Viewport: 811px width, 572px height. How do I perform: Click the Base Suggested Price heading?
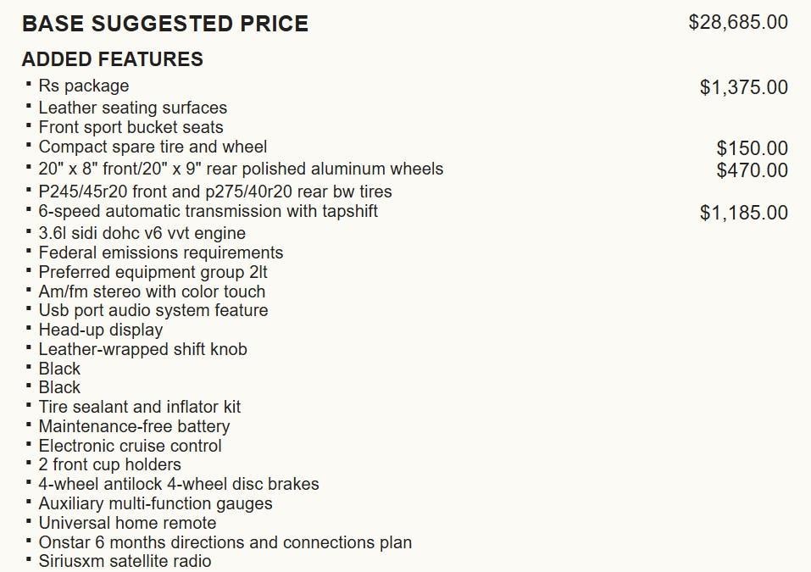point(165,24)
